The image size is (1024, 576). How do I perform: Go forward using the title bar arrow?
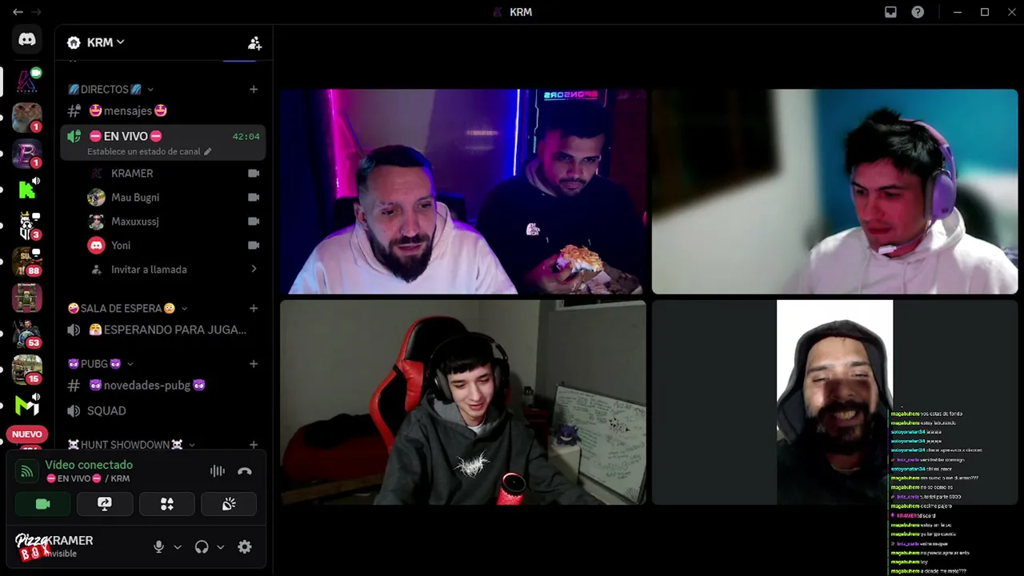click(x=36, y=12)
